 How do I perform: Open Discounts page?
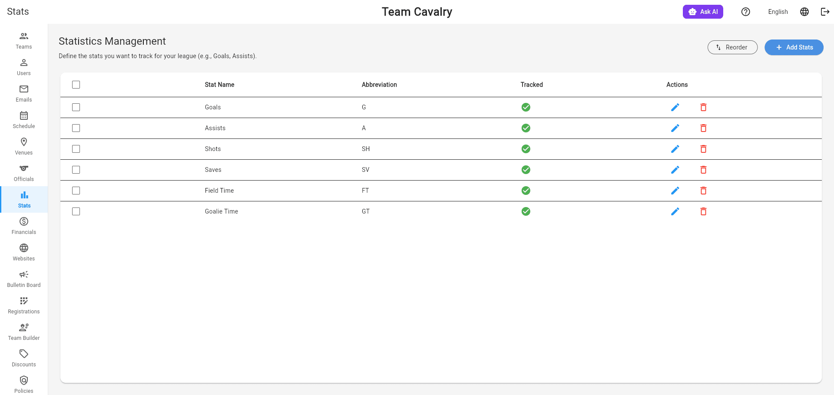(24, 359)
